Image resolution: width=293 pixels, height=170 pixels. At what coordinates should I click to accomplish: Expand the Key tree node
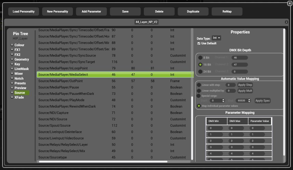[12, 64]
